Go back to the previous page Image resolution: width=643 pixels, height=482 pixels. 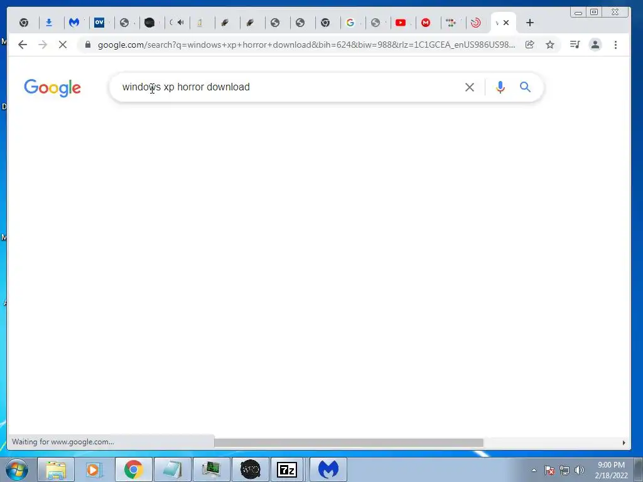(23, 45)
